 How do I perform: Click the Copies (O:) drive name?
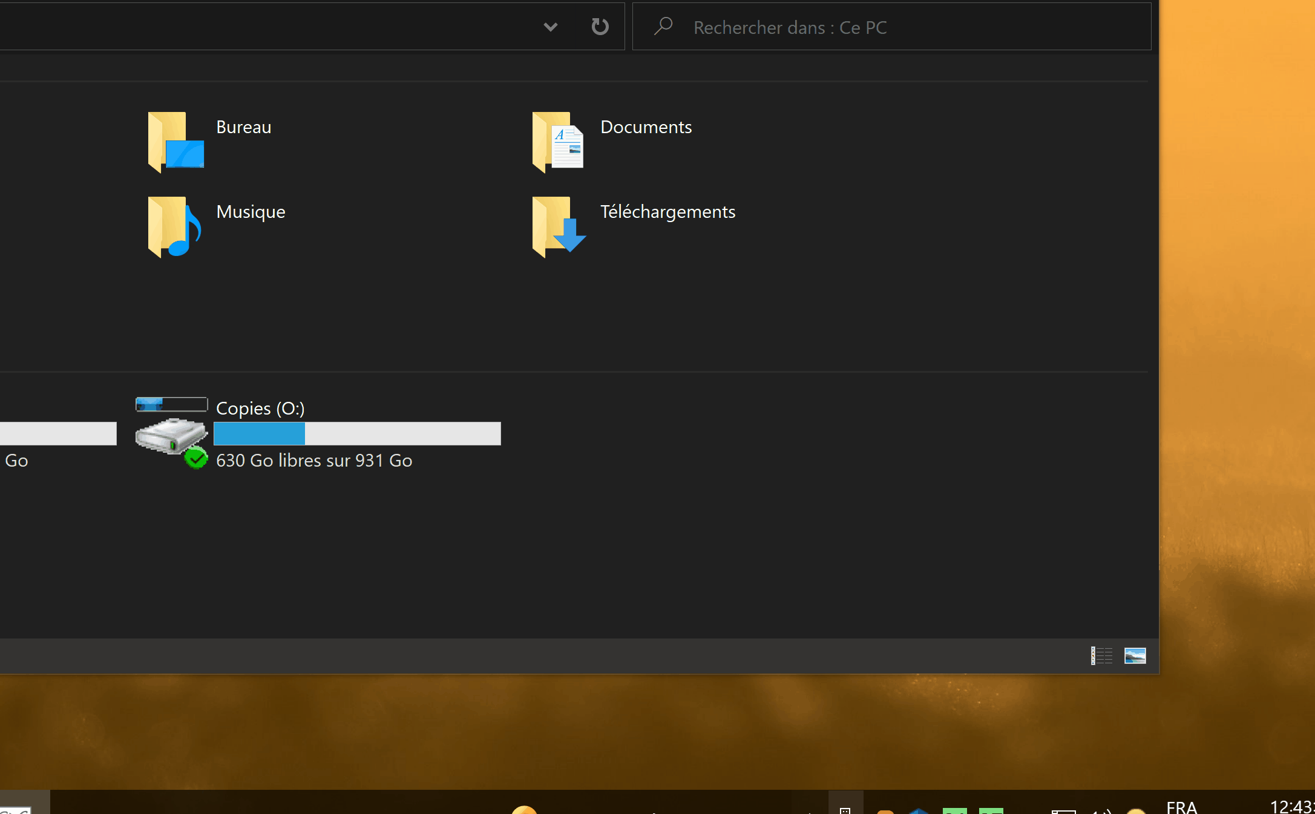(x=260, y=409)
